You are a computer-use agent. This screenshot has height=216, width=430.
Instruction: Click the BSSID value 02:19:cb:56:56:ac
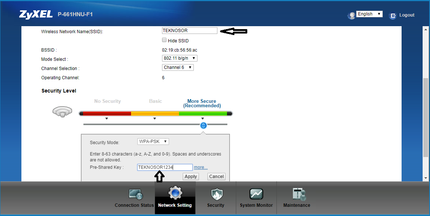click(x=180, y=50)
